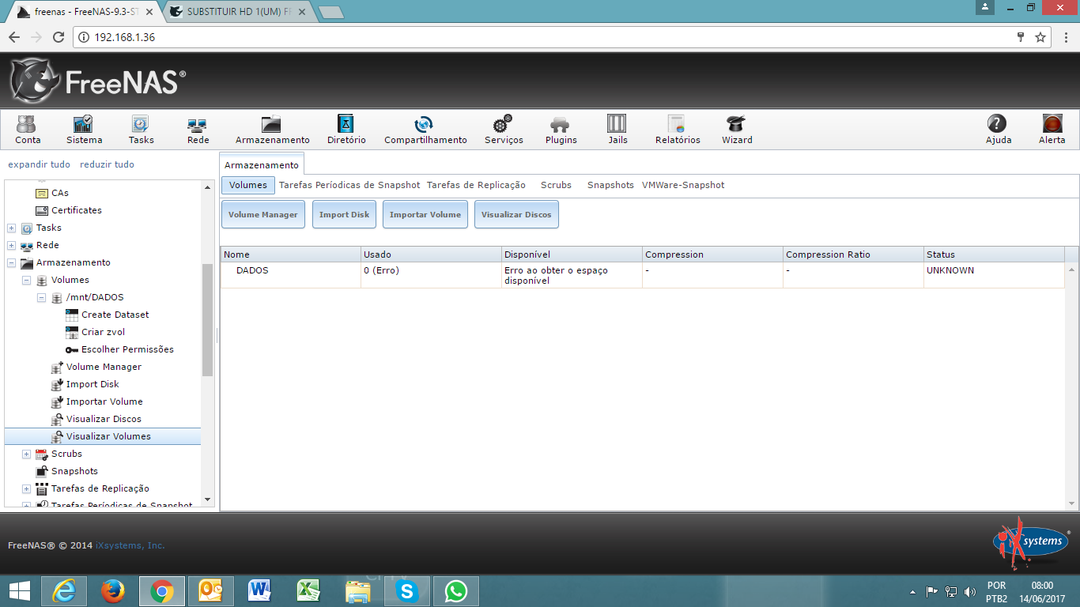Reload the page in Chrome
The height and width of the screenshot is (607, 1080).
[x=58, y=37]
